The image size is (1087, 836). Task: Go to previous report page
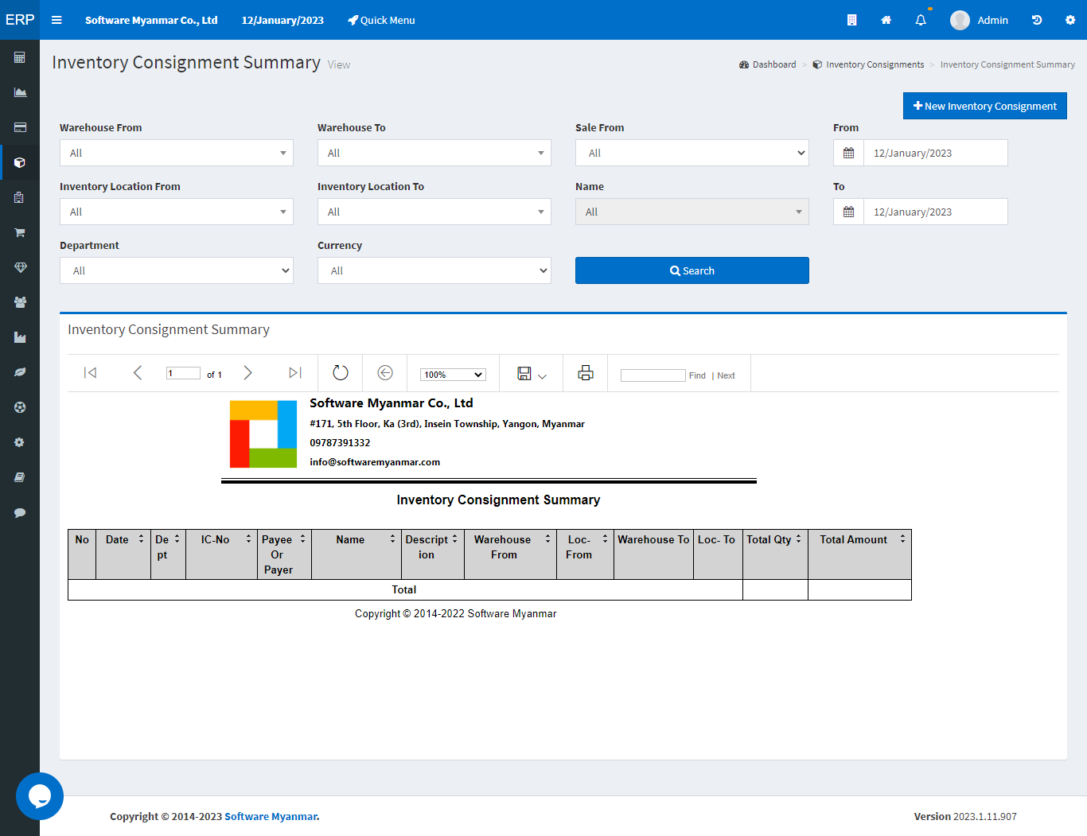pyautogui.click(x=138, y=373)
